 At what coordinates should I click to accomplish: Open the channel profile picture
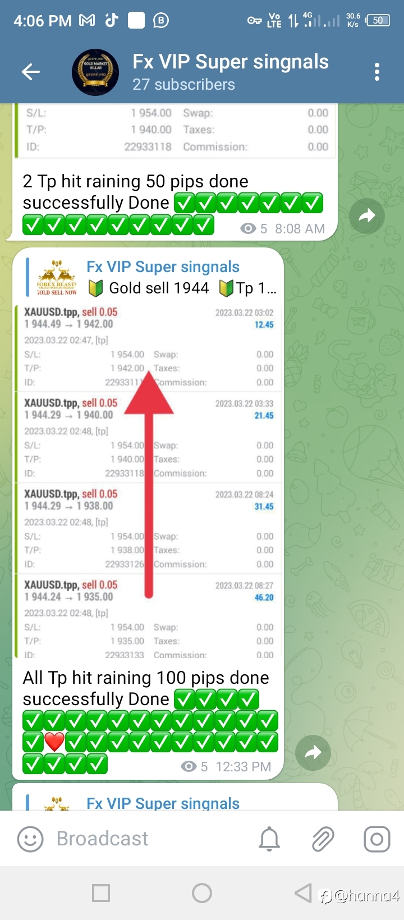coord(95,72)
